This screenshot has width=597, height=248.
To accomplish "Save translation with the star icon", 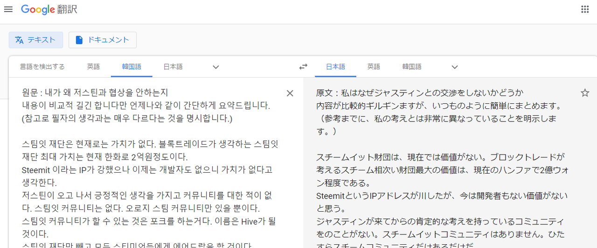I will (x=585, y=93).
